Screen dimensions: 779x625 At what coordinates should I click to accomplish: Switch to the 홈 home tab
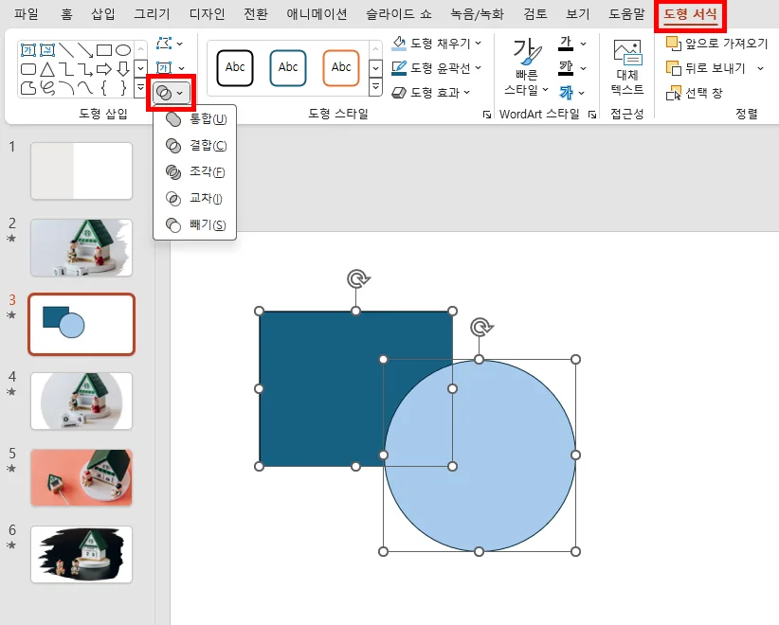pyautogui.click(x=66, y=14)
